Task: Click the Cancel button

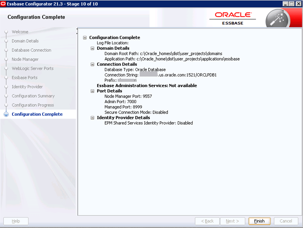Action: pyautogui.click(x=286, y=221)
